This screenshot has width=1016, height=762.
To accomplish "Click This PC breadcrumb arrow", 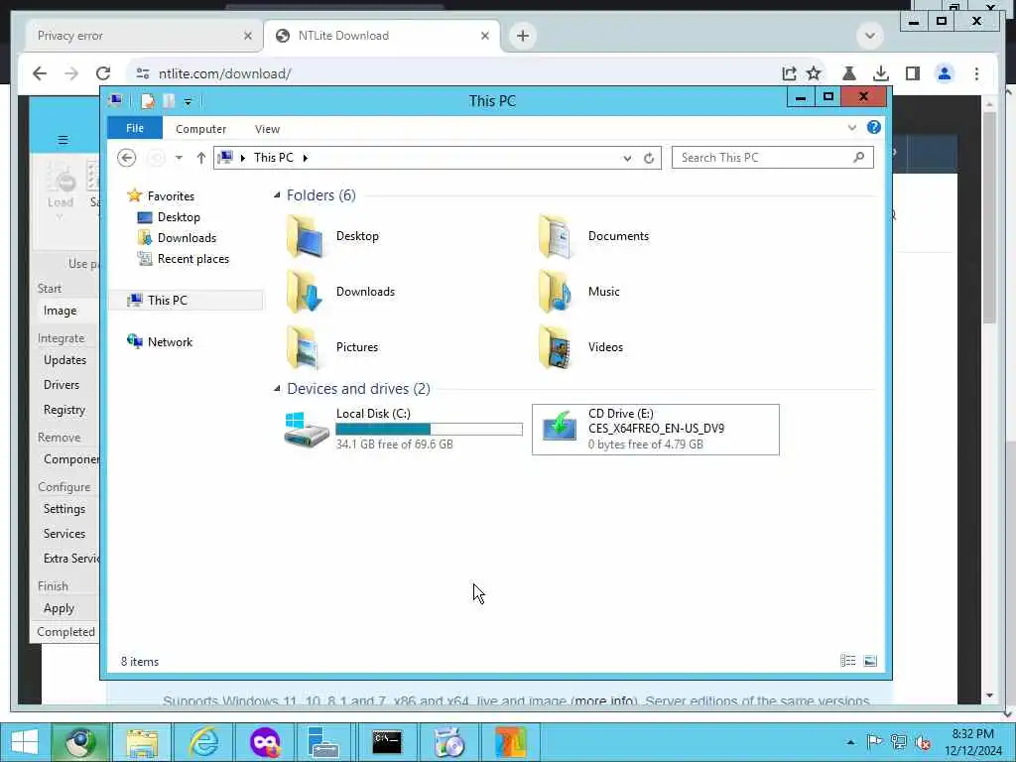I will [x=306, y=158].
